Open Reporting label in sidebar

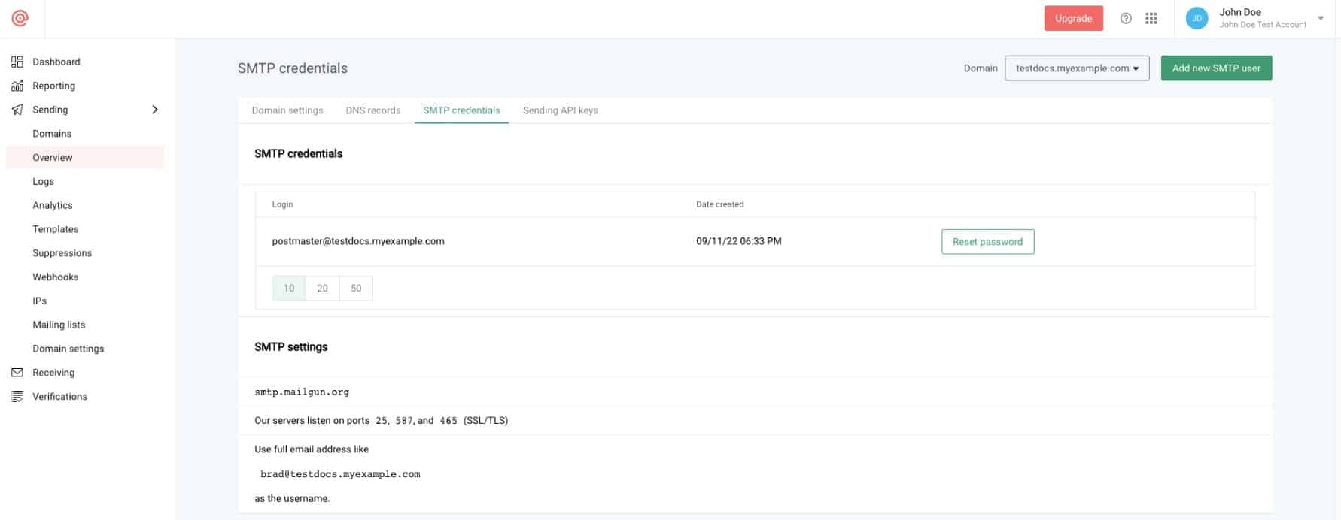pos(53,86)
